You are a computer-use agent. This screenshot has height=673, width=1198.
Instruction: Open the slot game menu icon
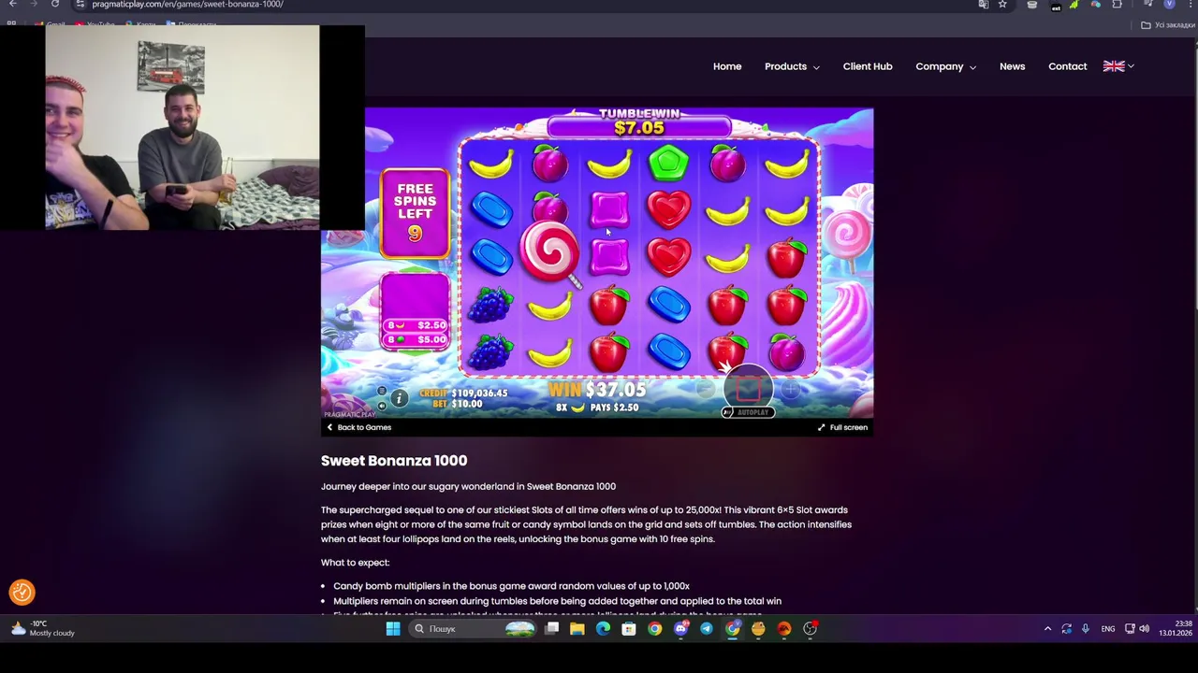click(382, 391)
